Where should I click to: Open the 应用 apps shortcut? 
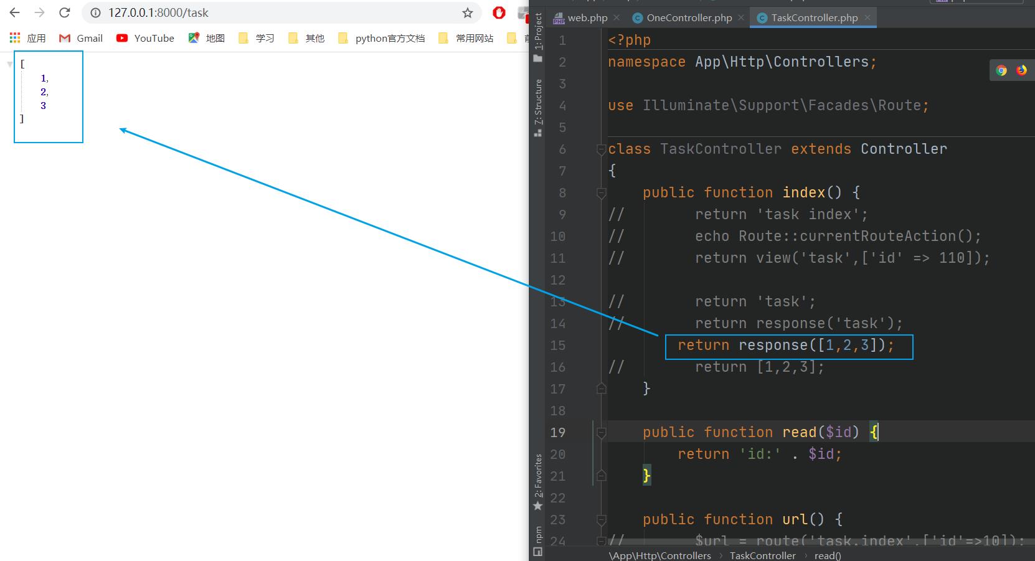point(28,38)
